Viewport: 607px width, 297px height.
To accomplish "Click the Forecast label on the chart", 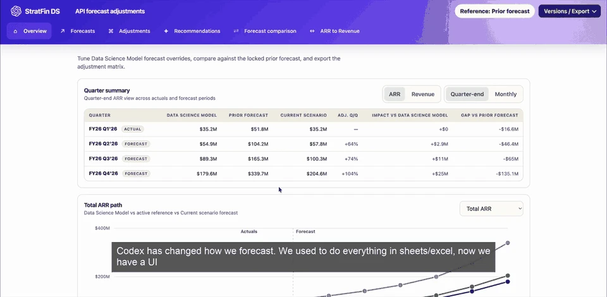I will point(305,231).
